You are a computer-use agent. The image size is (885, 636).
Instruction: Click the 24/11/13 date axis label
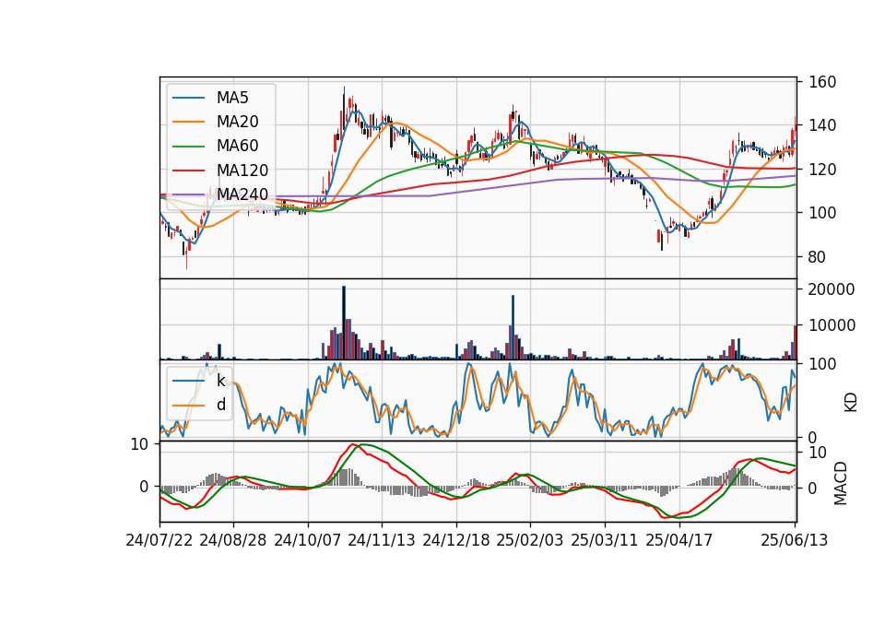(382, 540)
